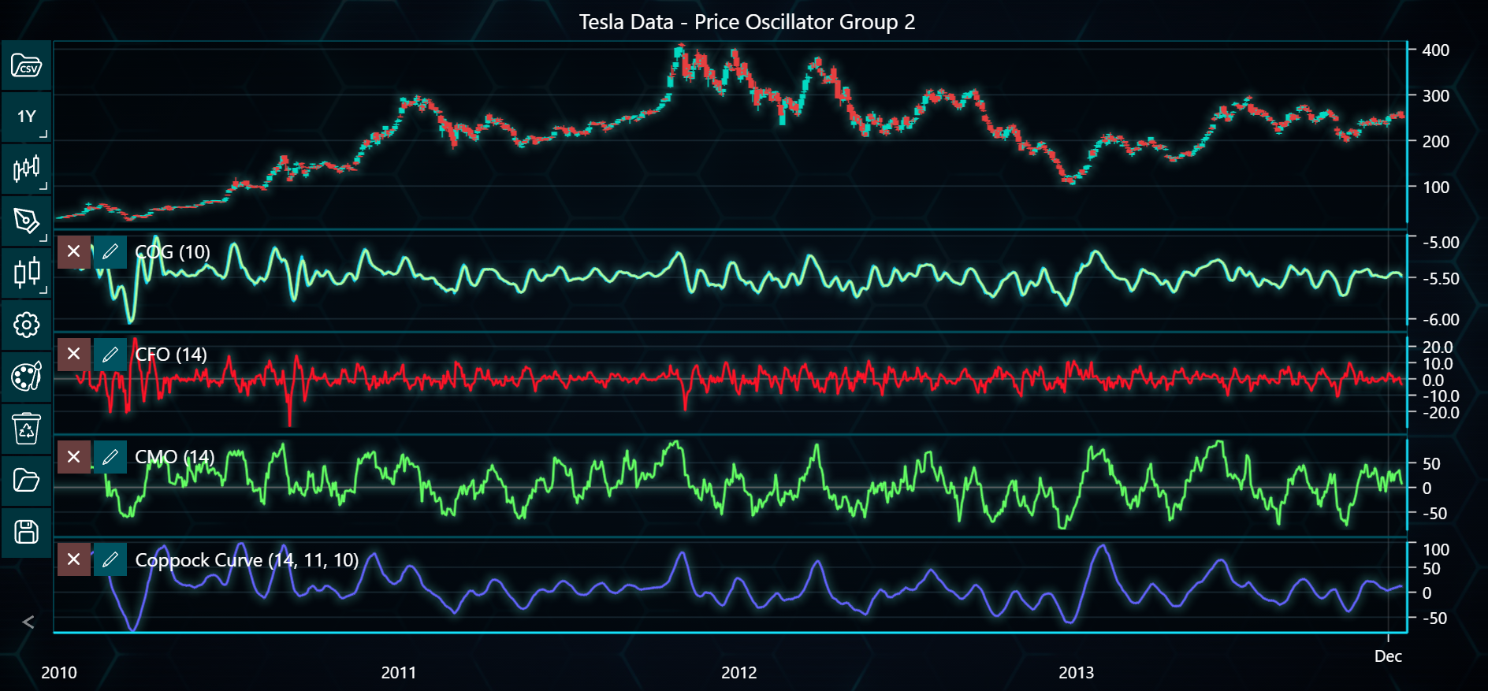Click the floppy disk save icon
This screenshot has height=691, width=1488.
[26, 532]
